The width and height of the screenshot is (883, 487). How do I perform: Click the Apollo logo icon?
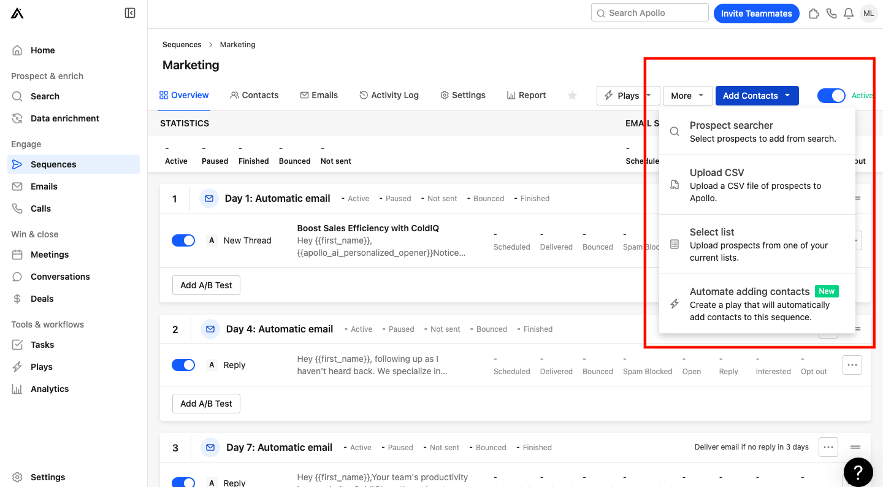(x=17, y=13)
